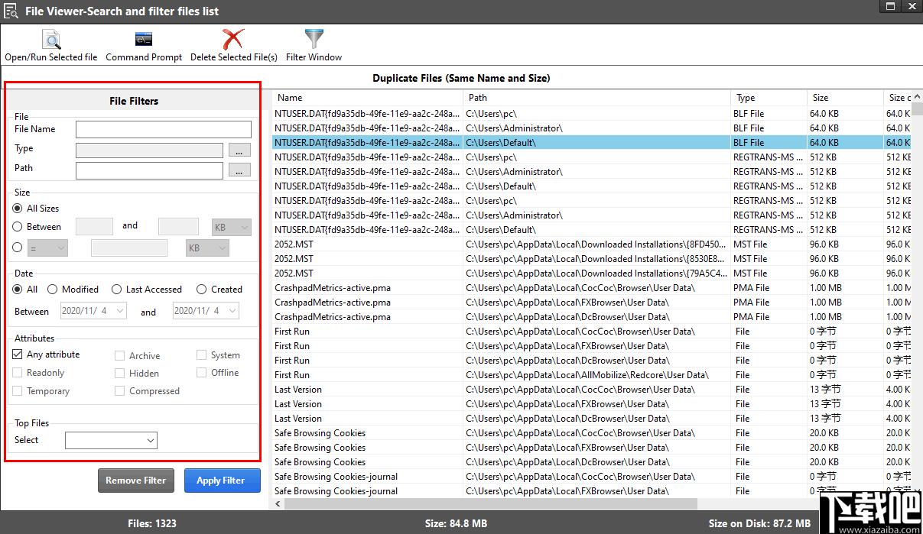The height and width of the screenshot is (534, 923).
Task: Select the first CrashpadMetrics-active.pma CocCoc row
Action: (591, 288)
